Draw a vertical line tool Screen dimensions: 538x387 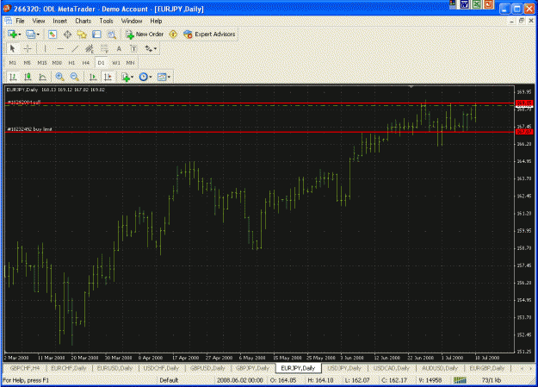(x=45, y=48)
